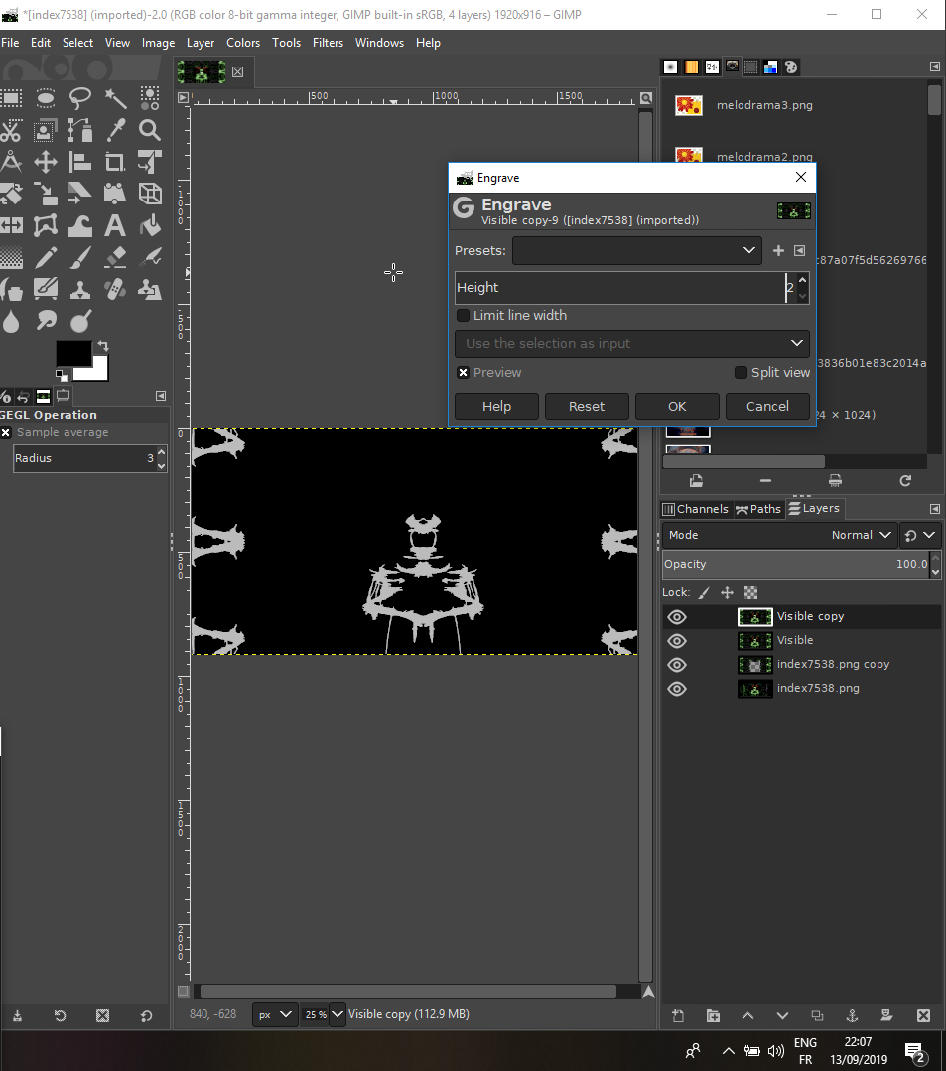Open the tool options tab menu
Screen dimensions: 946x1071
point(161,396)
